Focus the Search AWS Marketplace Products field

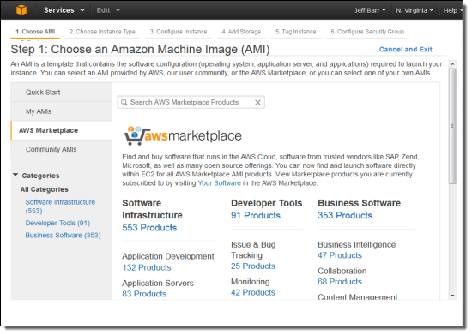point(191,103)
